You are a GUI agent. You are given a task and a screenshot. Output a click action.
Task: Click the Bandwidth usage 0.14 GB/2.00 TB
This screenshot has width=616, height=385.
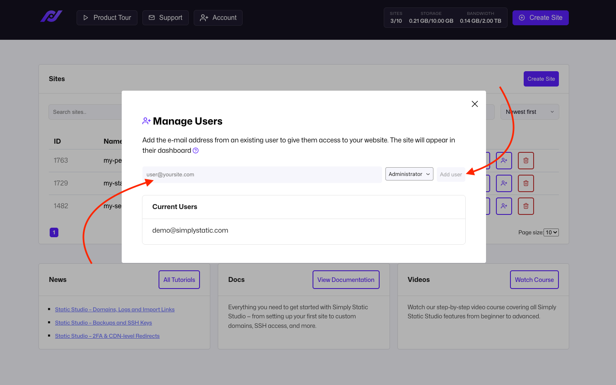click(481, 18)
